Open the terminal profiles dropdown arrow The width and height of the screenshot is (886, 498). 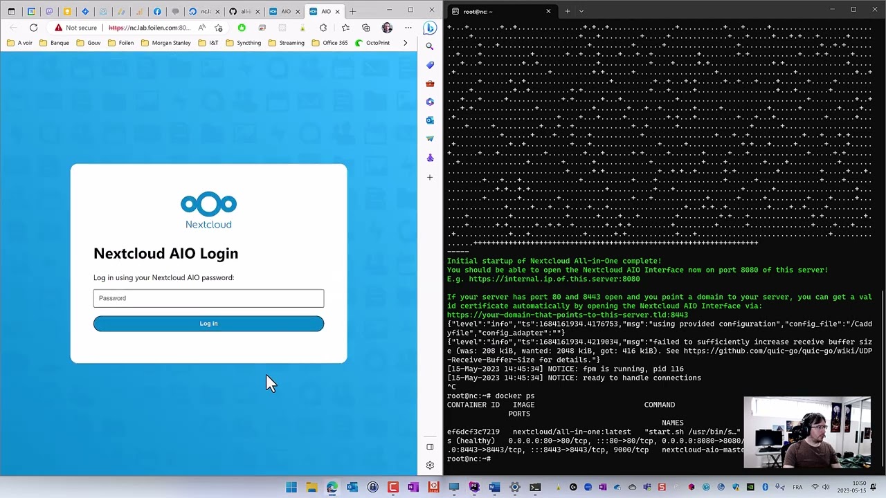pyautogui.click(x=581, y=11)
